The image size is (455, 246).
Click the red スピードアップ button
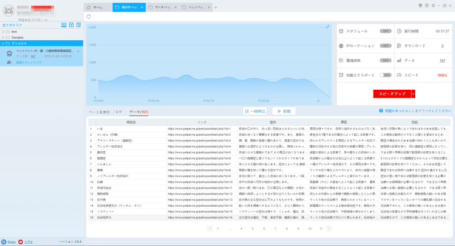pyautogui.click(x=392, y=94)
